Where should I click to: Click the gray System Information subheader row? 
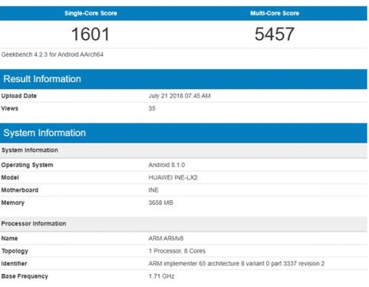[183, 150]
